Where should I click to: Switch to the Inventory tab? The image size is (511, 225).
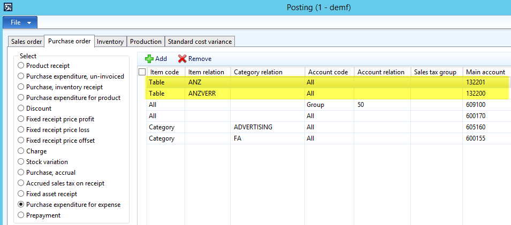[110, 42]
